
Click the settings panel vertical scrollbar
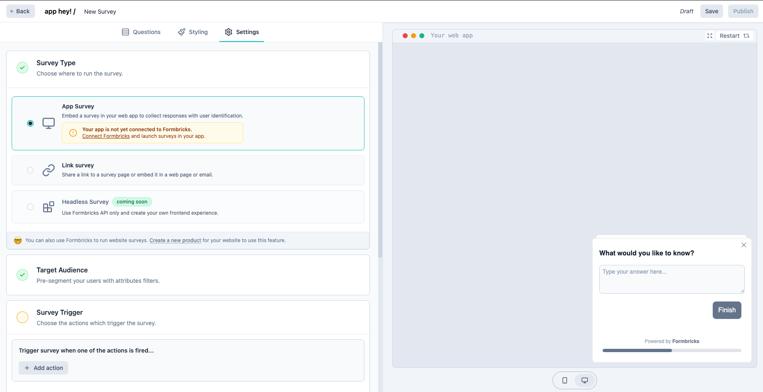pos(380,149)
